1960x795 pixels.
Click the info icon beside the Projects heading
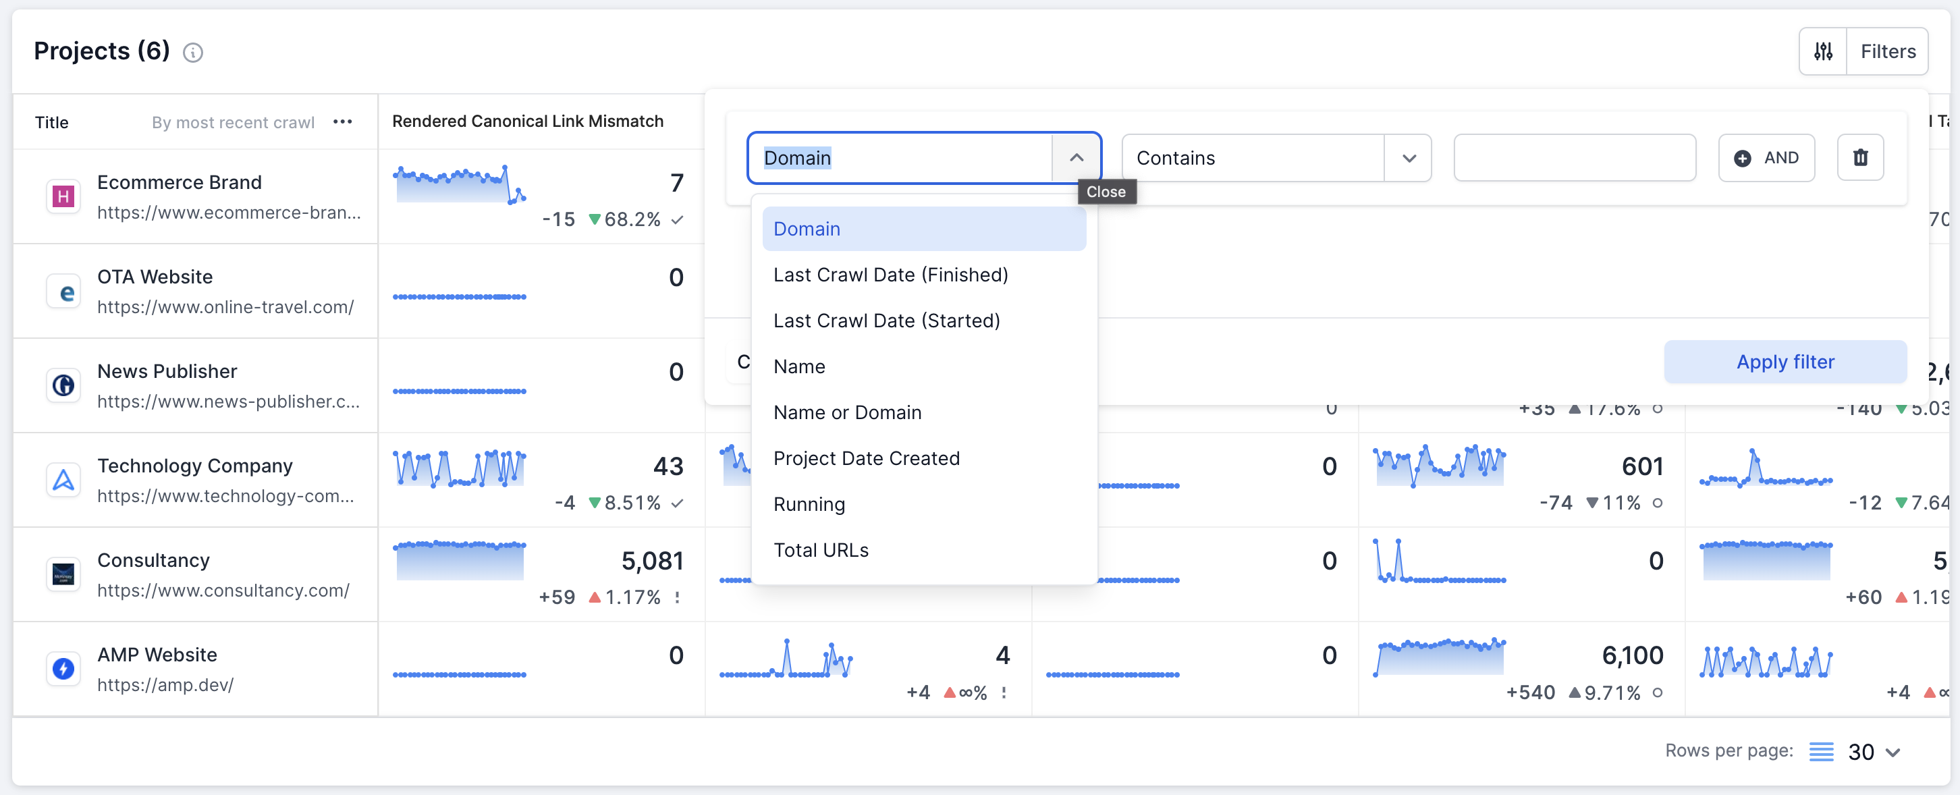point(192,52)
